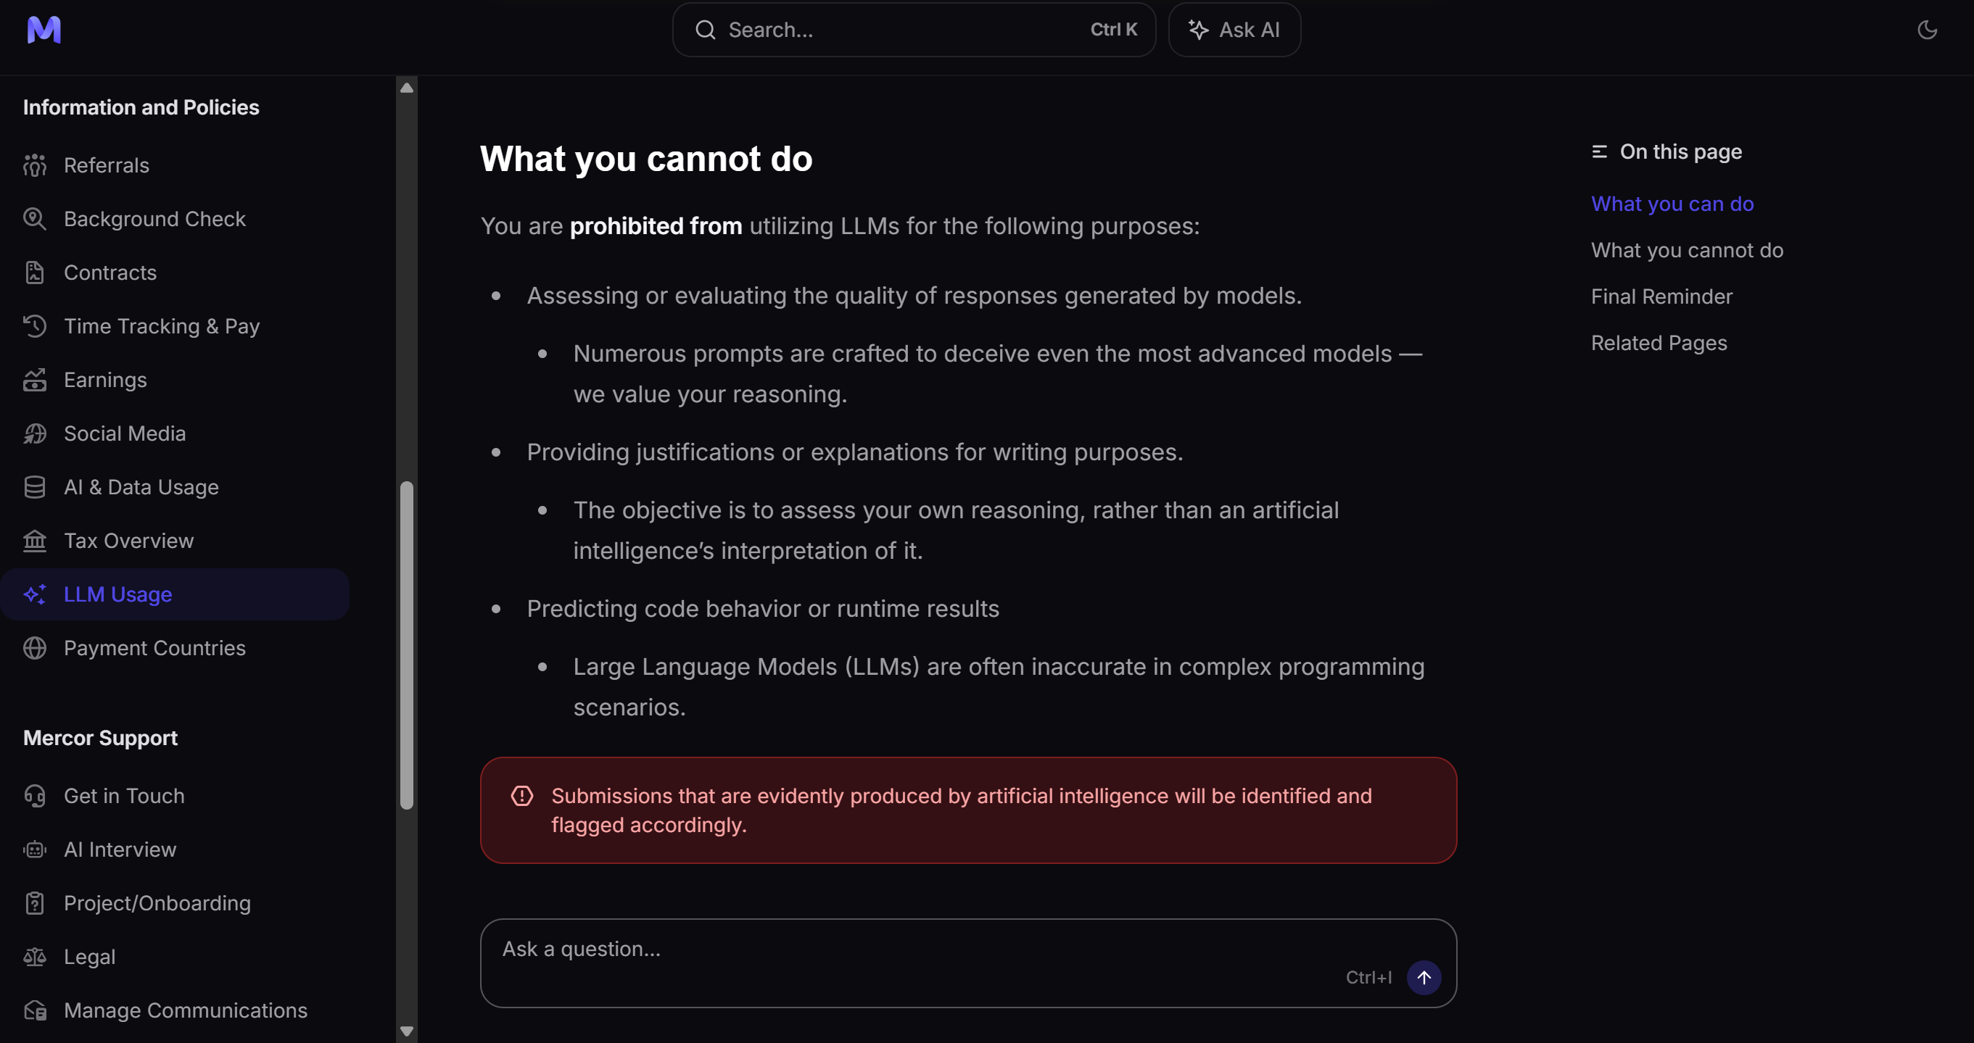This screenshot has width=1974, height=1043.
Task: Click the Payment Countries globe icon
Action: tap(35, 648)
